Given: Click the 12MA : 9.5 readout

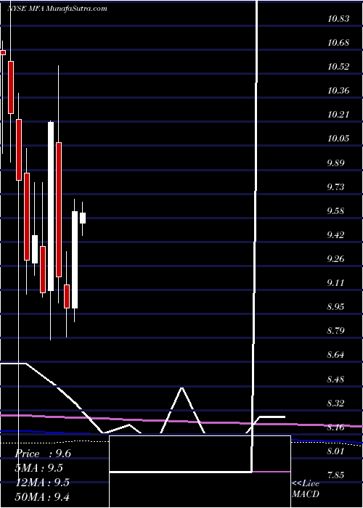Looking at the screenshot, I should tap(42, 482).
